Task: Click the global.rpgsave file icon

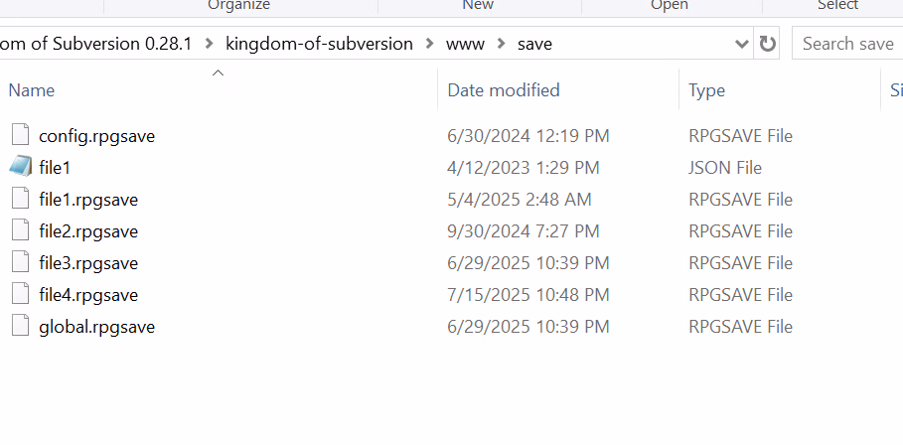Action: tap(20, 326)
